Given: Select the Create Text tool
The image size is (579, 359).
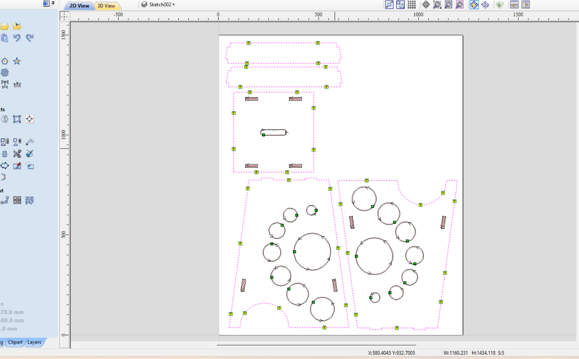Looking at the screenshot, I should [5, 84].
